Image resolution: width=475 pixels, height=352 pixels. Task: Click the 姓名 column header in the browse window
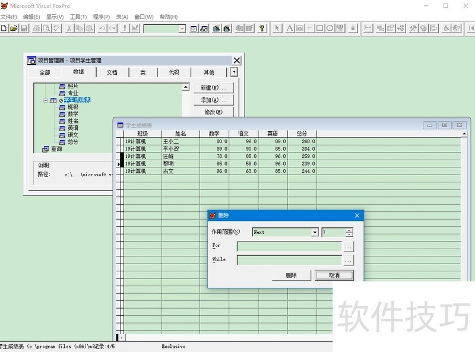(x=180, y=134)
